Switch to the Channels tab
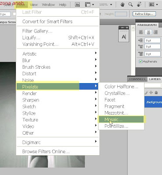The width and height of the screenshot is (162, 175). pos(137,79)
